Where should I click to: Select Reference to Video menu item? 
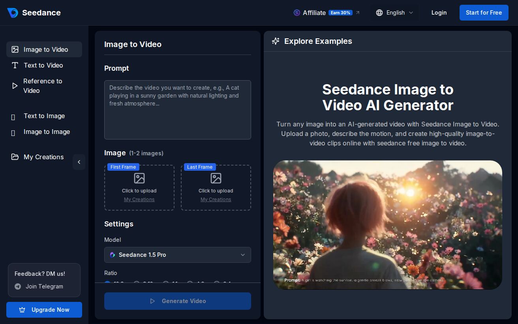pos(44,86)
